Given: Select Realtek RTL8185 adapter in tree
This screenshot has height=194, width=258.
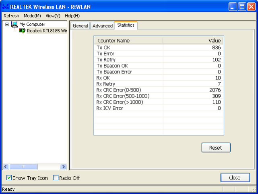Looking at the screenshot, I should coord(47,31).
